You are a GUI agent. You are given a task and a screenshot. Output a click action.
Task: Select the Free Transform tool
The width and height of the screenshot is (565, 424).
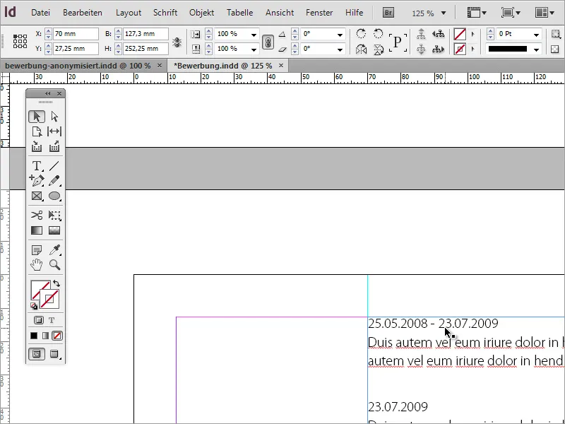click(x=54, y=216)
